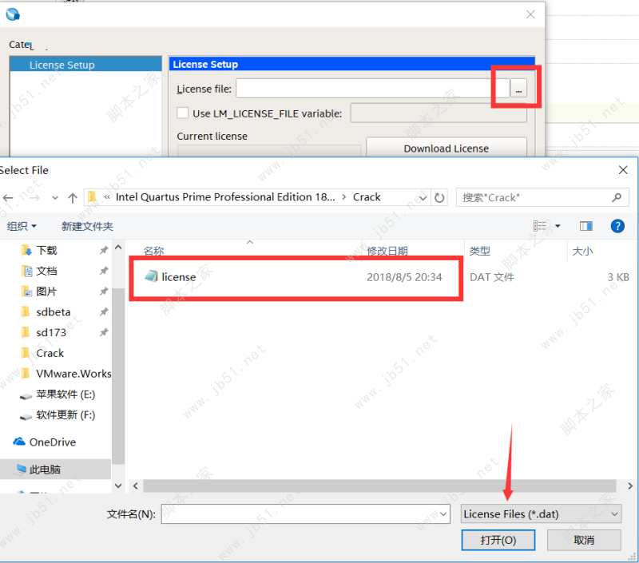Open sdbeta folder in sidebar
Image resolution: width=639 pixels, height=563 pixels.
coord(53,312)
